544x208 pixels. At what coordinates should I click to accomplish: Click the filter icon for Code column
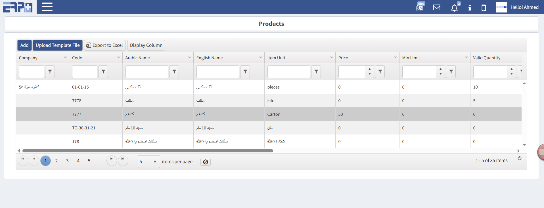click(x=103, y=72)
